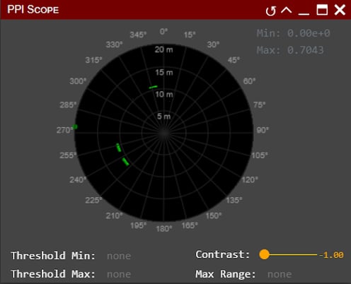Image resolution: width=351 pixels, height=284 pixels.
Task: Click the 60° bearing label
Action: (249, 81)
